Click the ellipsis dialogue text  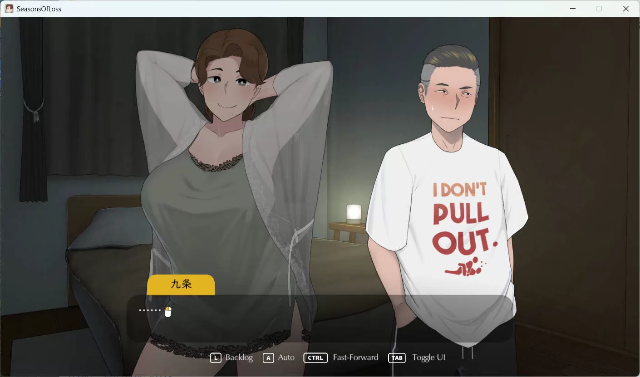click(150, 311)
